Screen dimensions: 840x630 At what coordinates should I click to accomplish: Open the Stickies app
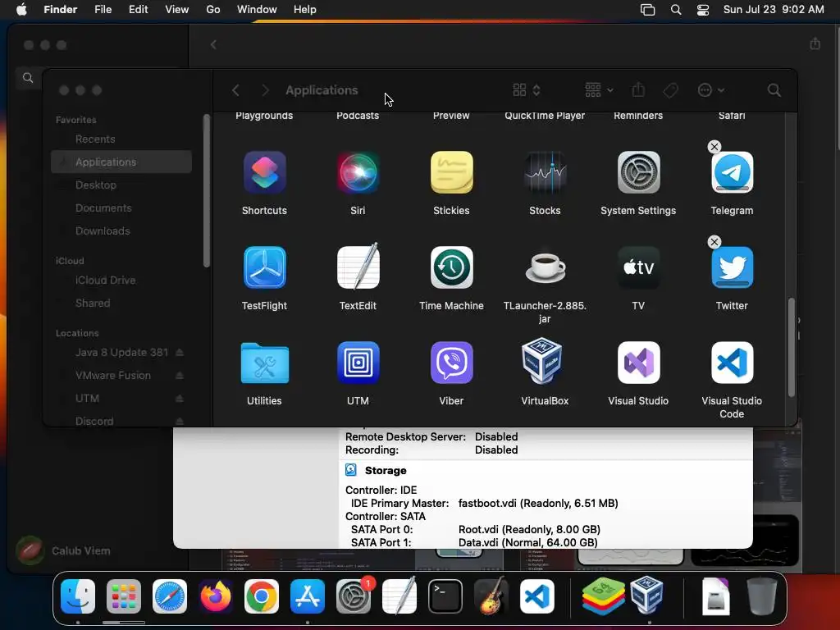point(452,172)
